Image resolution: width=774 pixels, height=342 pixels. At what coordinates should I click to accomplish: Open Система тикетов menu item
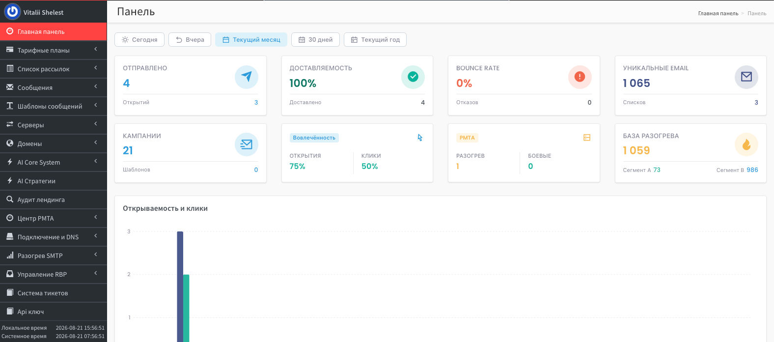tap(54, 293)
